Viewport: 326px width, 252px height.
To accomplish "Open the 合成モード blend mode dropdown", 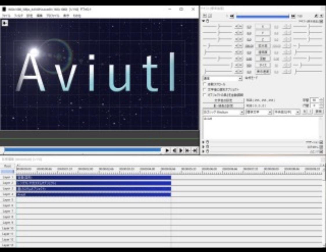I will click(222, 79).
